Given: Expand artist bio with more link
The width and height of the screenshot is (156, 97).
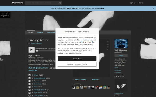Looking at the screenshot, I should tap(116, 67).
